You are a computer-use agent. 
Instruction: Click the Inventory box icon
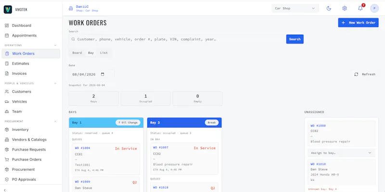(x=7, y=129)
